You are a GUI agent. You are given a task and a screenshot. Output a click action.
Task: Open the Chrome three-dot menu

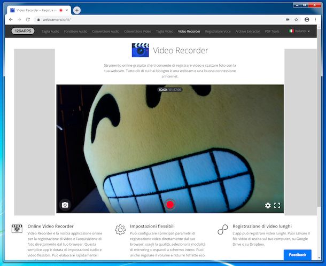coord(315,20)
